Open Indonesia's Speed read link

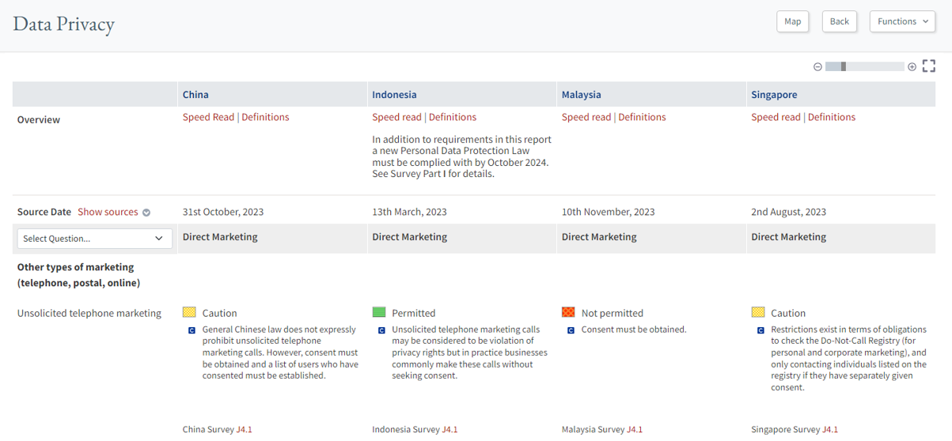(397, 117)
